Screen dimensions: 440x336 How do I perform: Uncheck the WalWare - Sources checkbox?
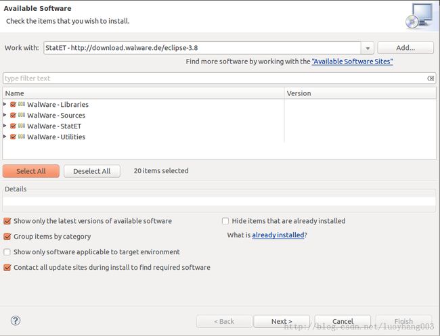pos(13,115)
